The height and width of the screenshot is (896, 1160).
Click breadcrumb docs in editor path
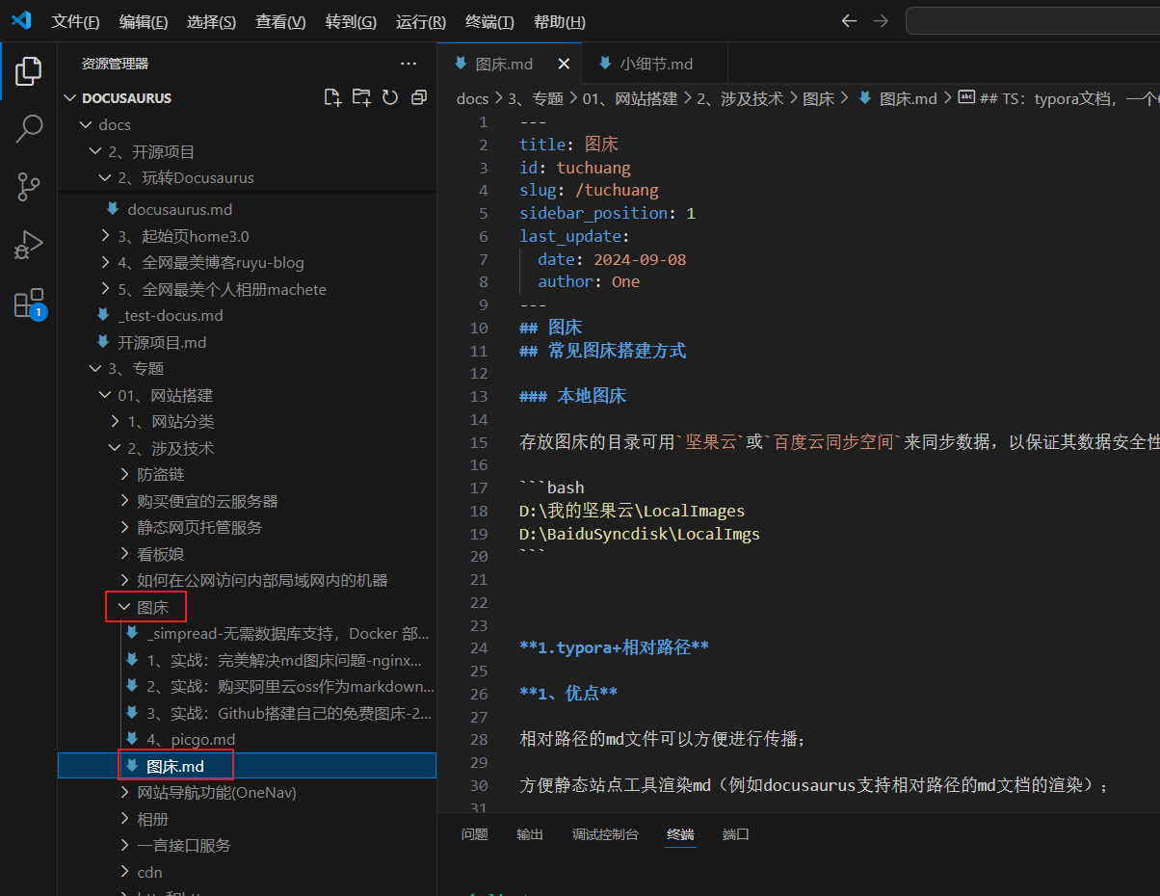472,98
